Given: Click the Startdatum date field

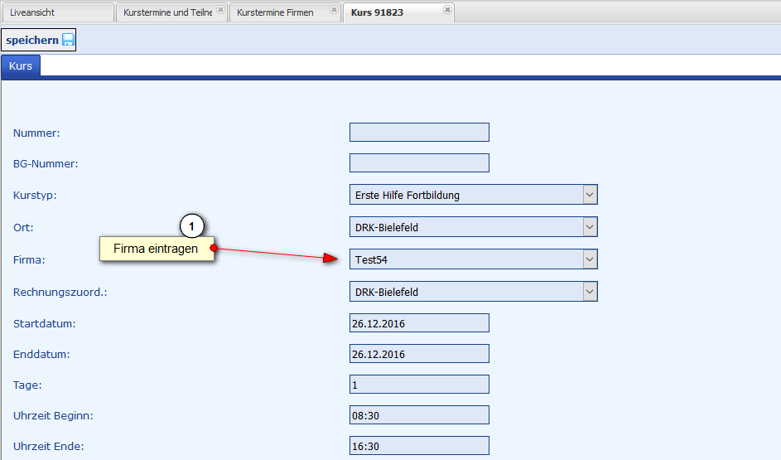Looking at the screenshot, I should tap(419, 323).
